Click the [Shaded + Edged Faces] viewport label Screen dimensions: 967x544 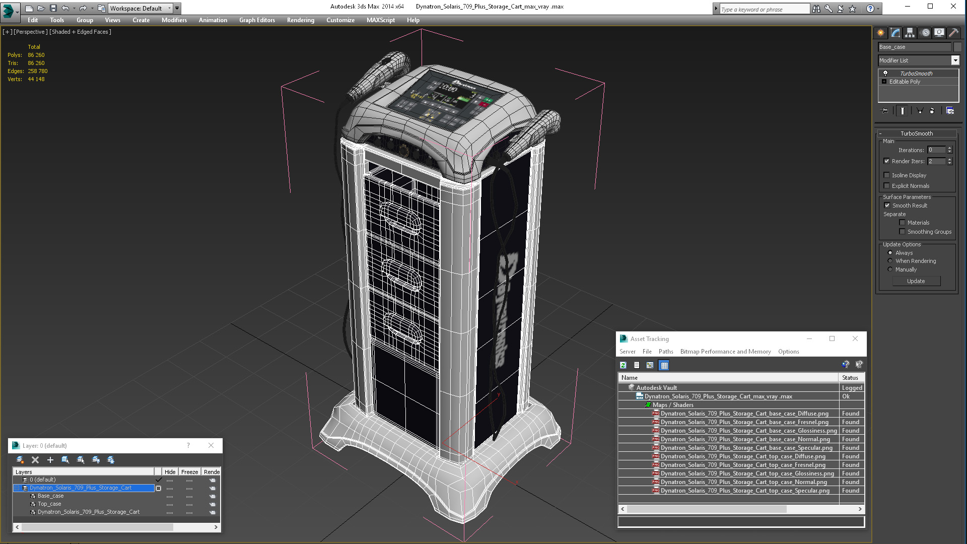click(81, 32)
